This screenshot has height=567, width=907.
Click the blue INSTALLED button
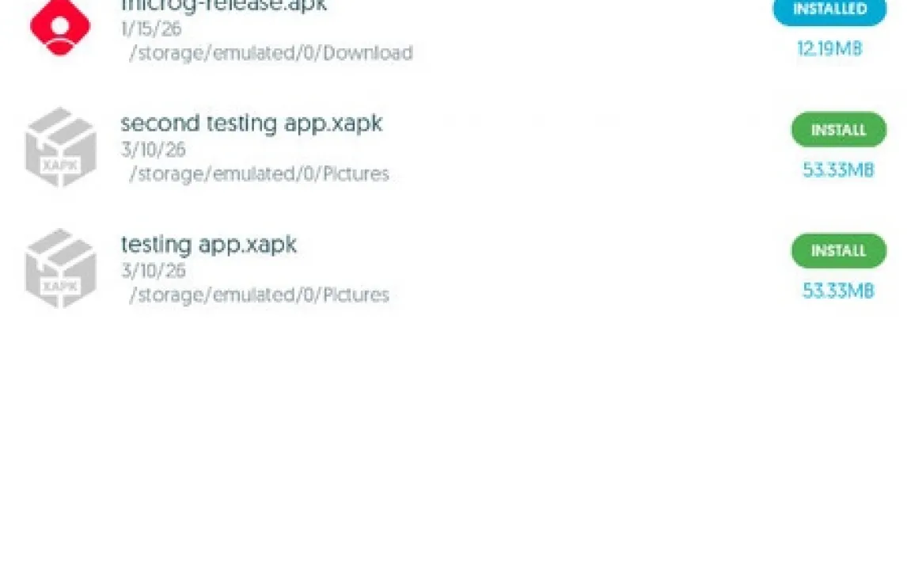829,11
